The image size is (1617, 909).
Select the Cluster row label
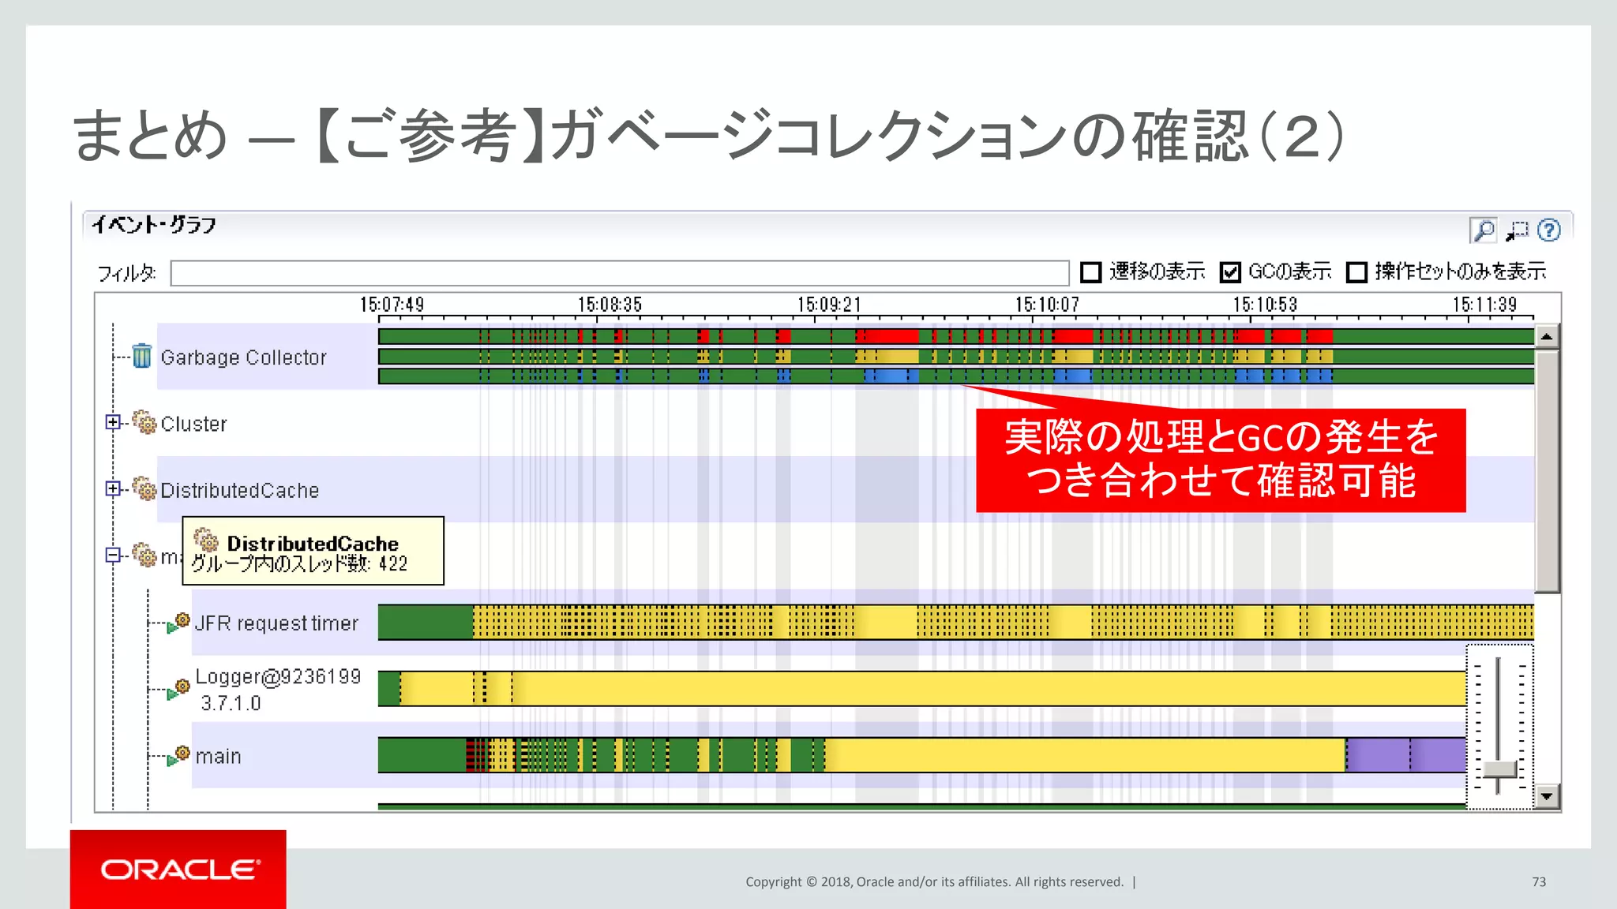193,424
